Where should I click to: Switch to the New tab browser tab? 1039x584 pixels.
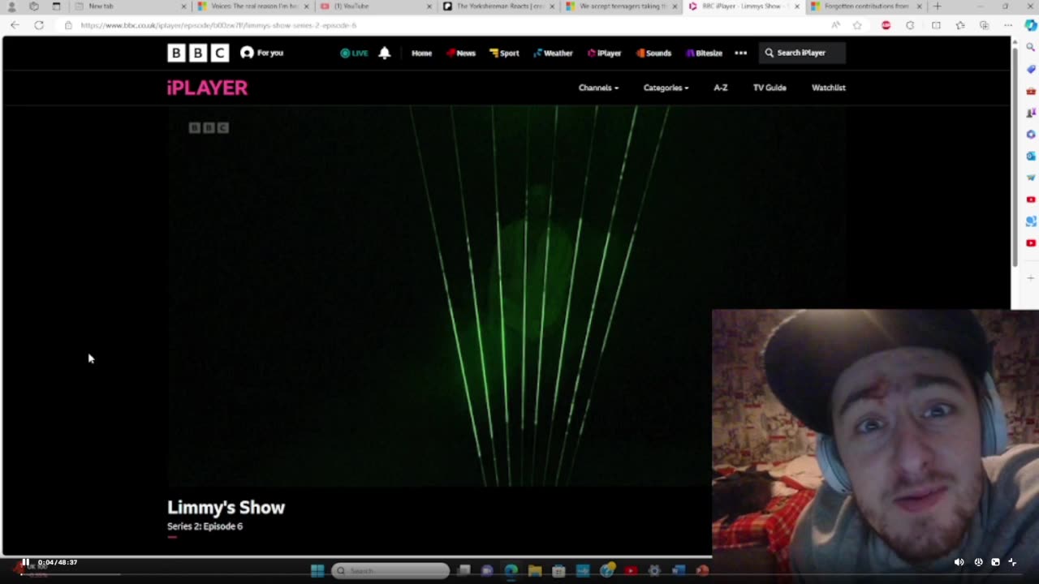[x=130, y=6]
